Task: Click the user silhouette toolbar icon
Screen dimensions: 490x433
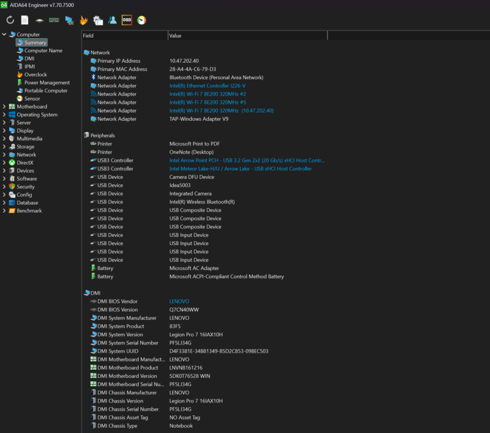Action: click(112, 21)
